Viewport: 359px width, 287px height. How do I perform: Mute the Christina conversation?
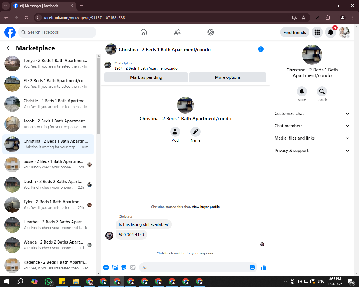(x=302, y=91)
